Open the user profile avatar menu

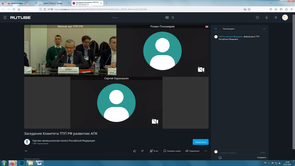[285, 18]
